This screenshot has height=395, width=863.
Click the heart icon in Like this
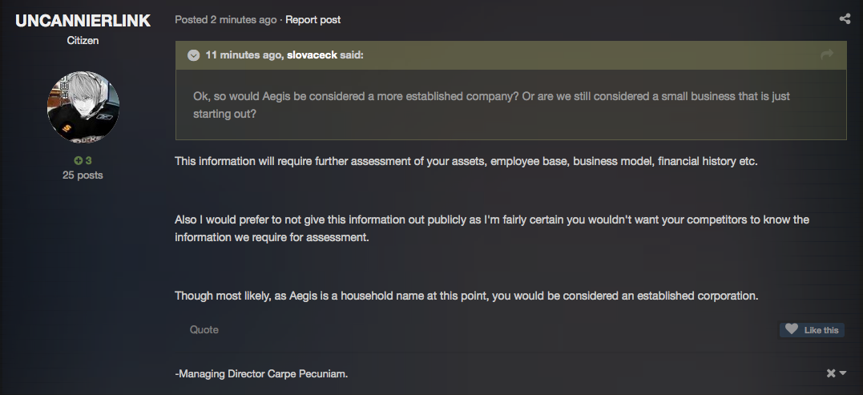coord(792,329)
